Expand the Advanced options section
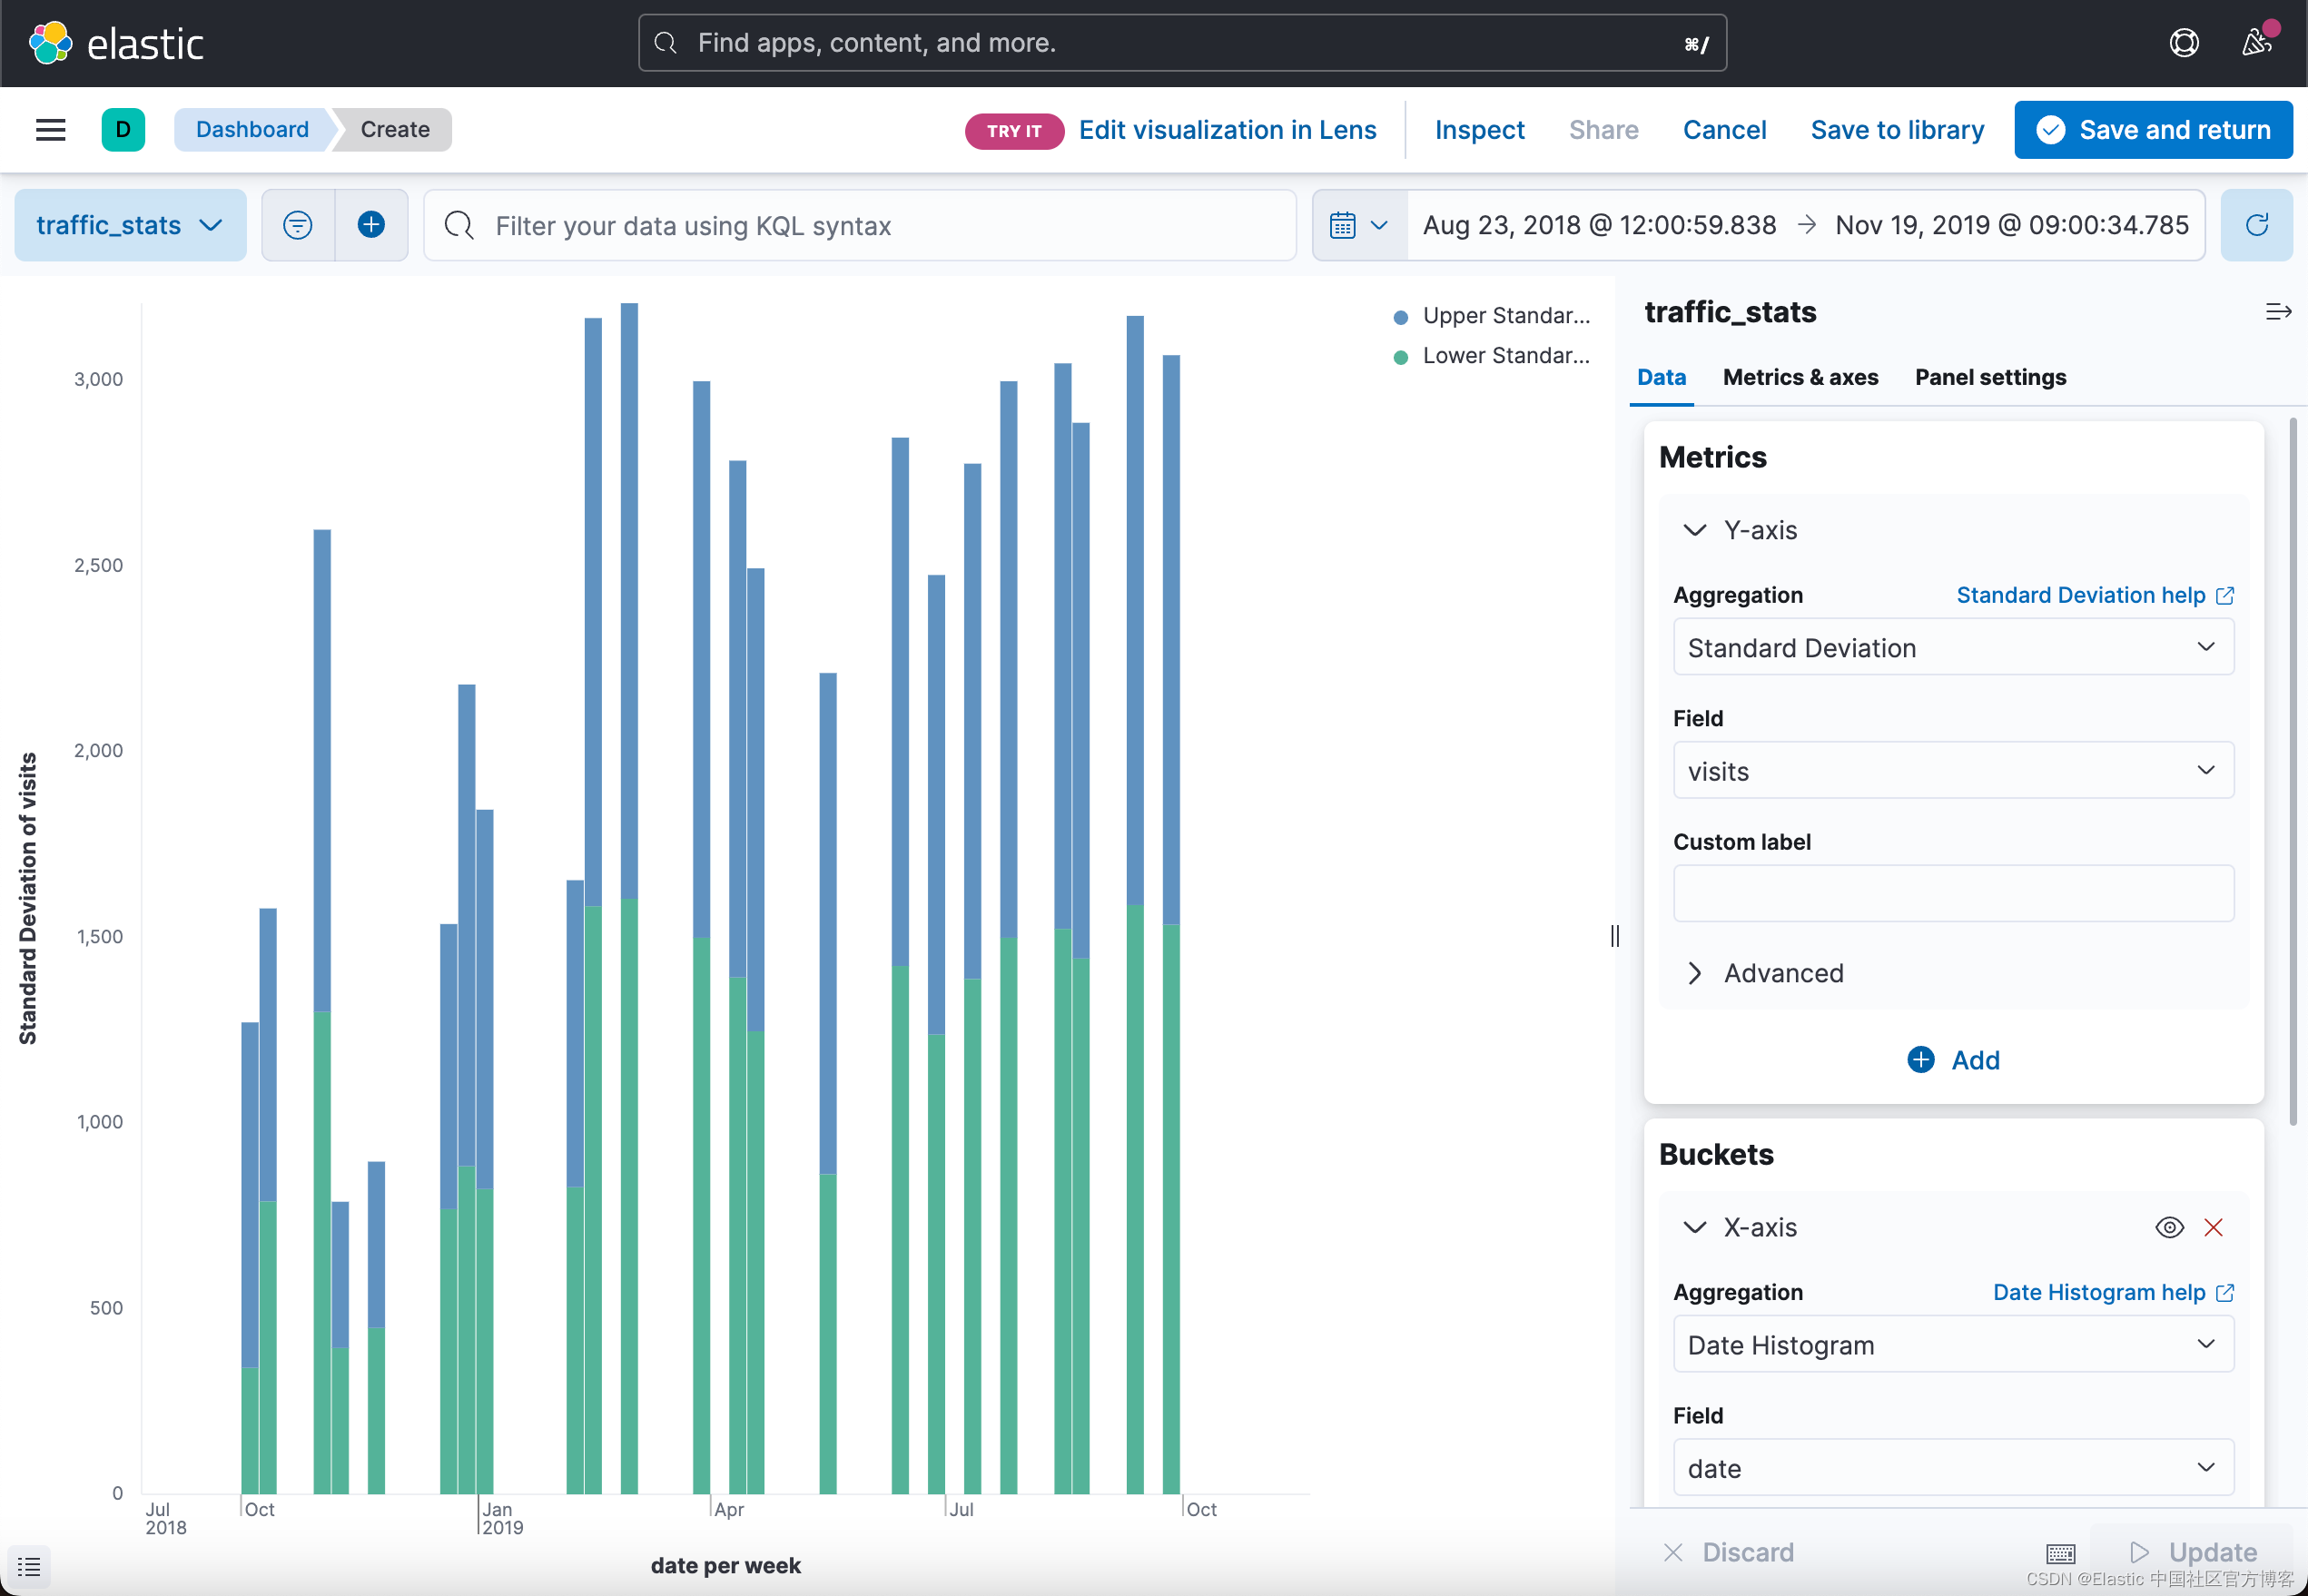The width and height of the screenshot is (2308, 1596). click(1783, 972)
